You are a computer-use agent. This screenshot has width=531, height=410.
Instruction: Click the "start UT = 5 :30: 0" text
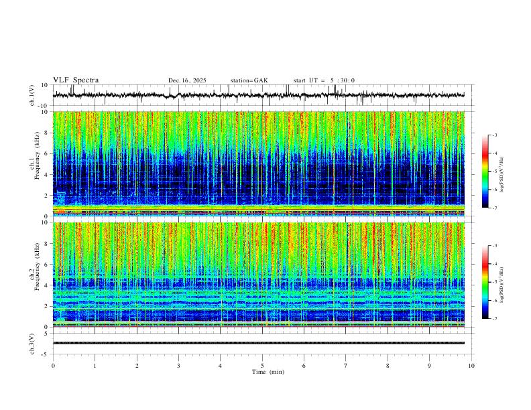(x=324, y=80)
